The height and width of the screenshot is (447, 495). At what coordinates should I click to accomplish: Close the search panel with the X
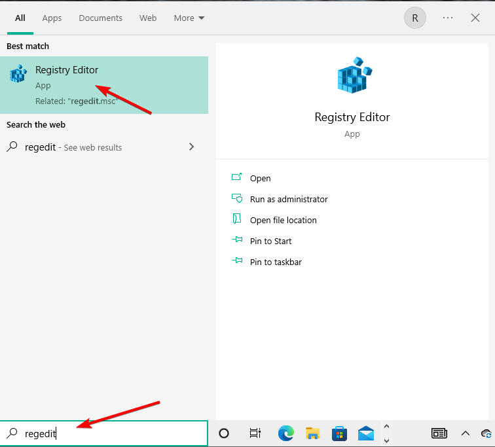click(475, 18)
